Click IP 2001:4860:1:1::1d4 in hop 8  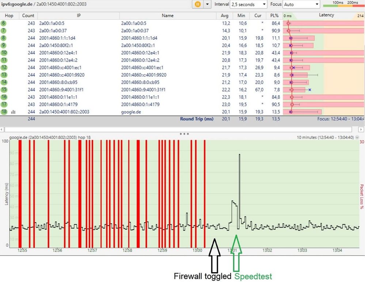(x=57, y=38)
